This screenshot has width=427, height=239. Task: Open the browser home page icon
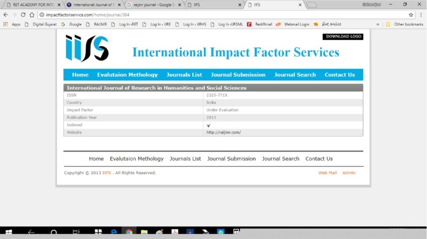point(32,15)
